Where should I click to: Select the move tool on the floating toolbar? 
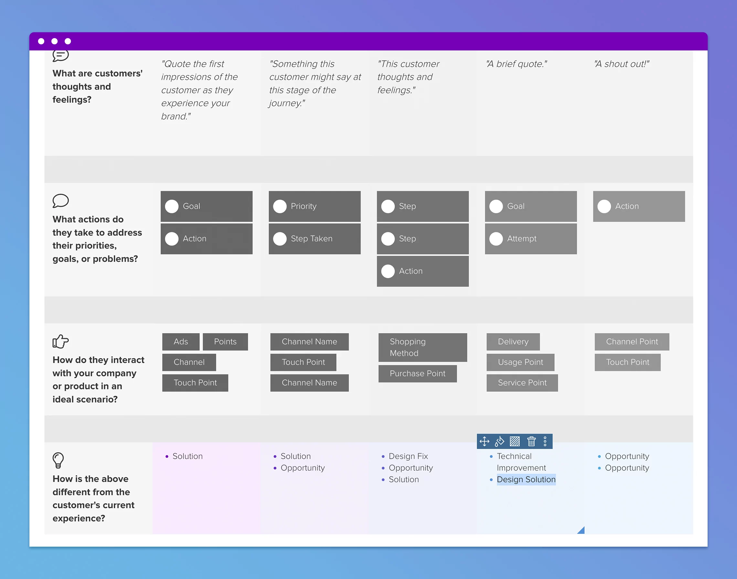click(x=485, y=441)
